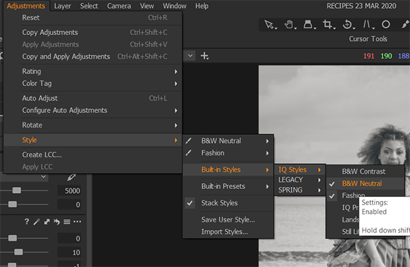Click the undo arrow icon in panel
The height and width of the screenshot is (267, 410).
click(56, 222)
